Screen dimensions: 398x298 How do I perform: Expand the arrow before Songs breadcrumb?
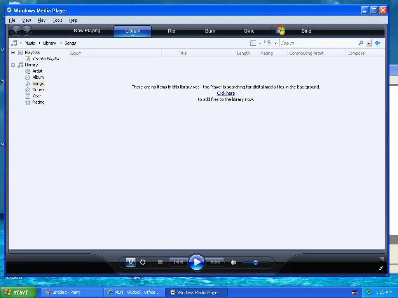pyautogui.click(x=61, y=43)
